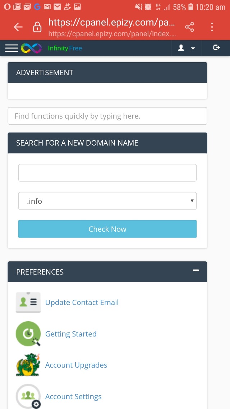The width and height of the screenshot is (230, 409).
Task: Collapse the Preferences panel
Action: point(196,270)
